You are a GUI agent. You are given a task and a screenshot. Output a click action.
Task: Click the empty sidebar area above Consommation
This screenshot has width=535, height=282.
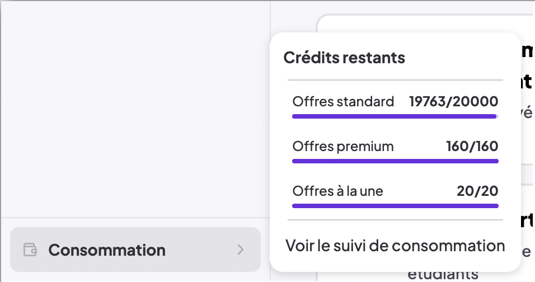pos(134,112)
